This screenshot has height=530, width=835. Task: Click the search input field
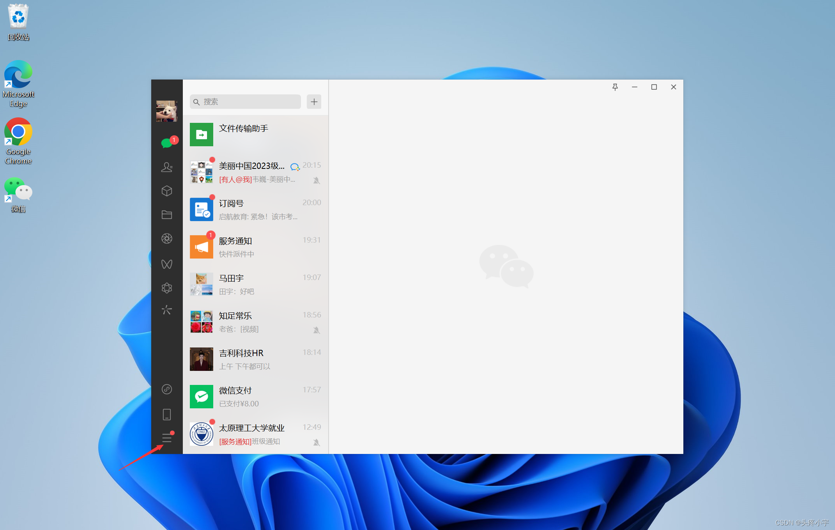[x=249, y=102]
